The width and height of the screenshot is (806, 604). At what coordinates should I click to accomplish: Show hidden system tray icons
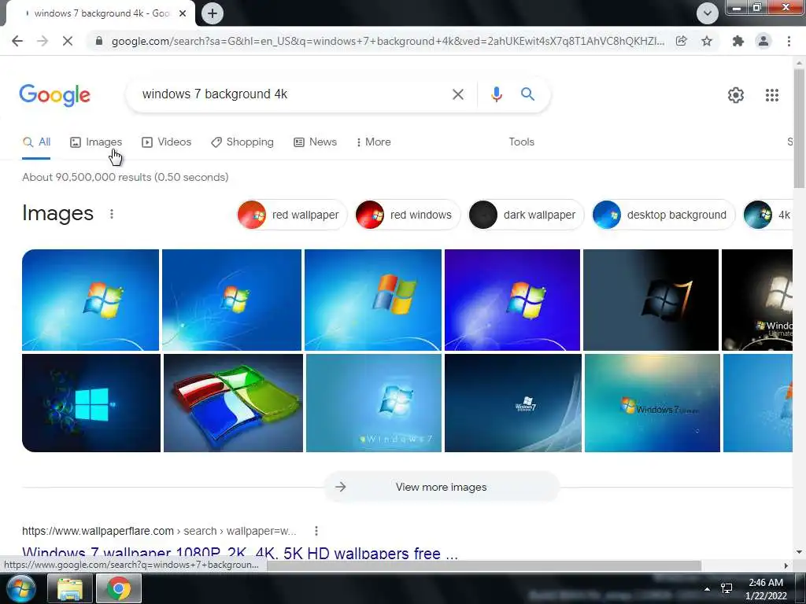click(708, 589)
